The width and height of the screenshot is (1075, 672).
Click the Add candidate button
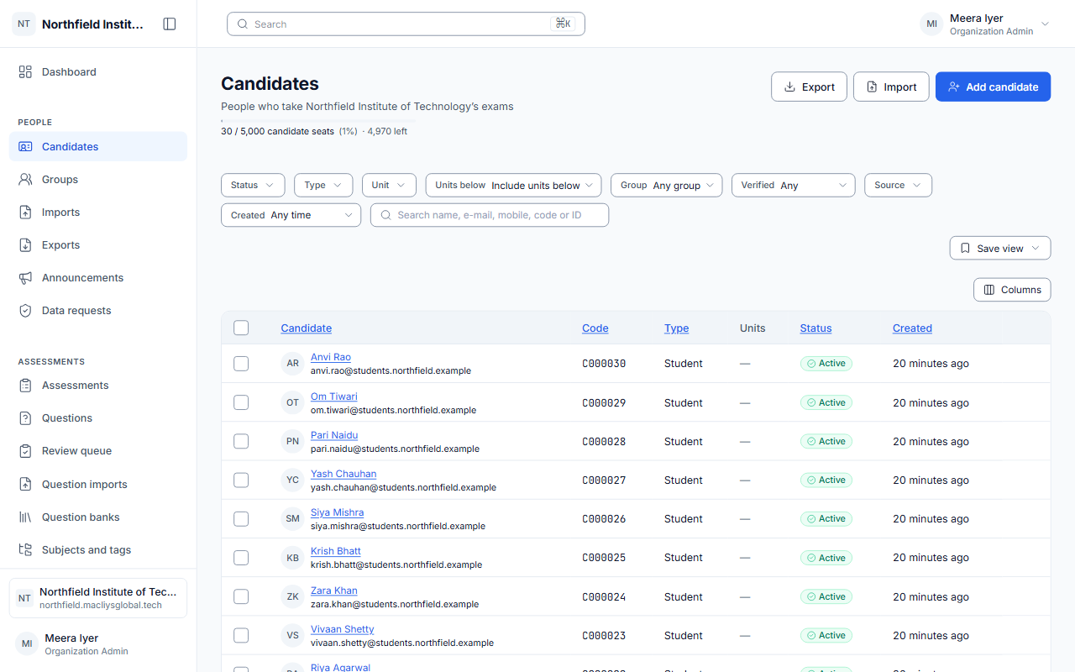[993, 87]
